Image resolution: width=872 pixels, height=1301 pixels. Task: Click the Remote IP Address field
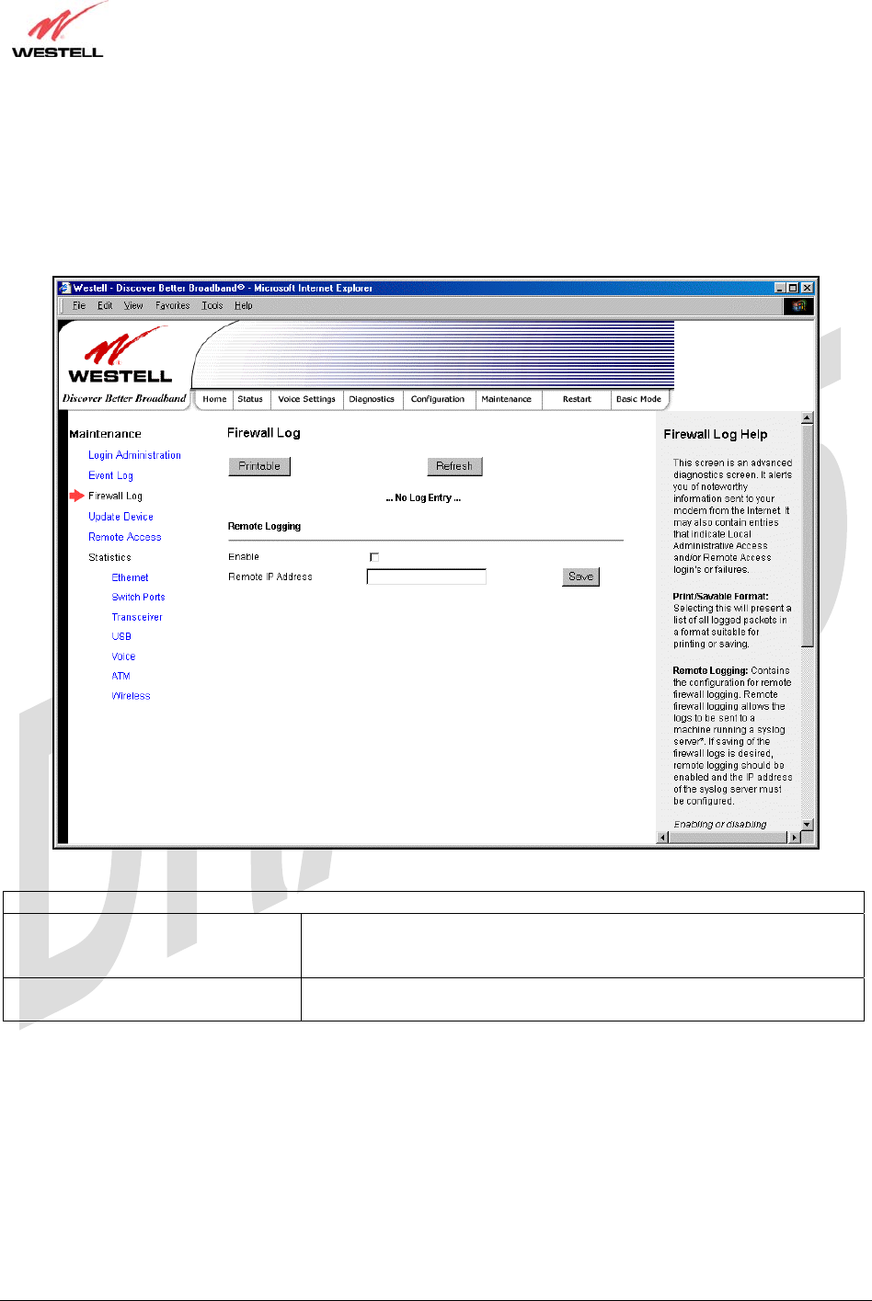(427, 576)
